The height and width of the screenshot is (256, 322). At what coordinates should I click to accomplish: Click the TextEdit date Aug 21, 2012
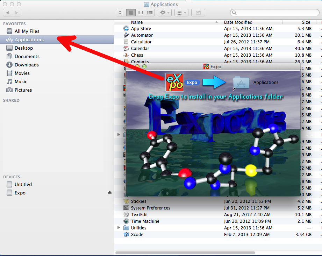coord(247,215)
